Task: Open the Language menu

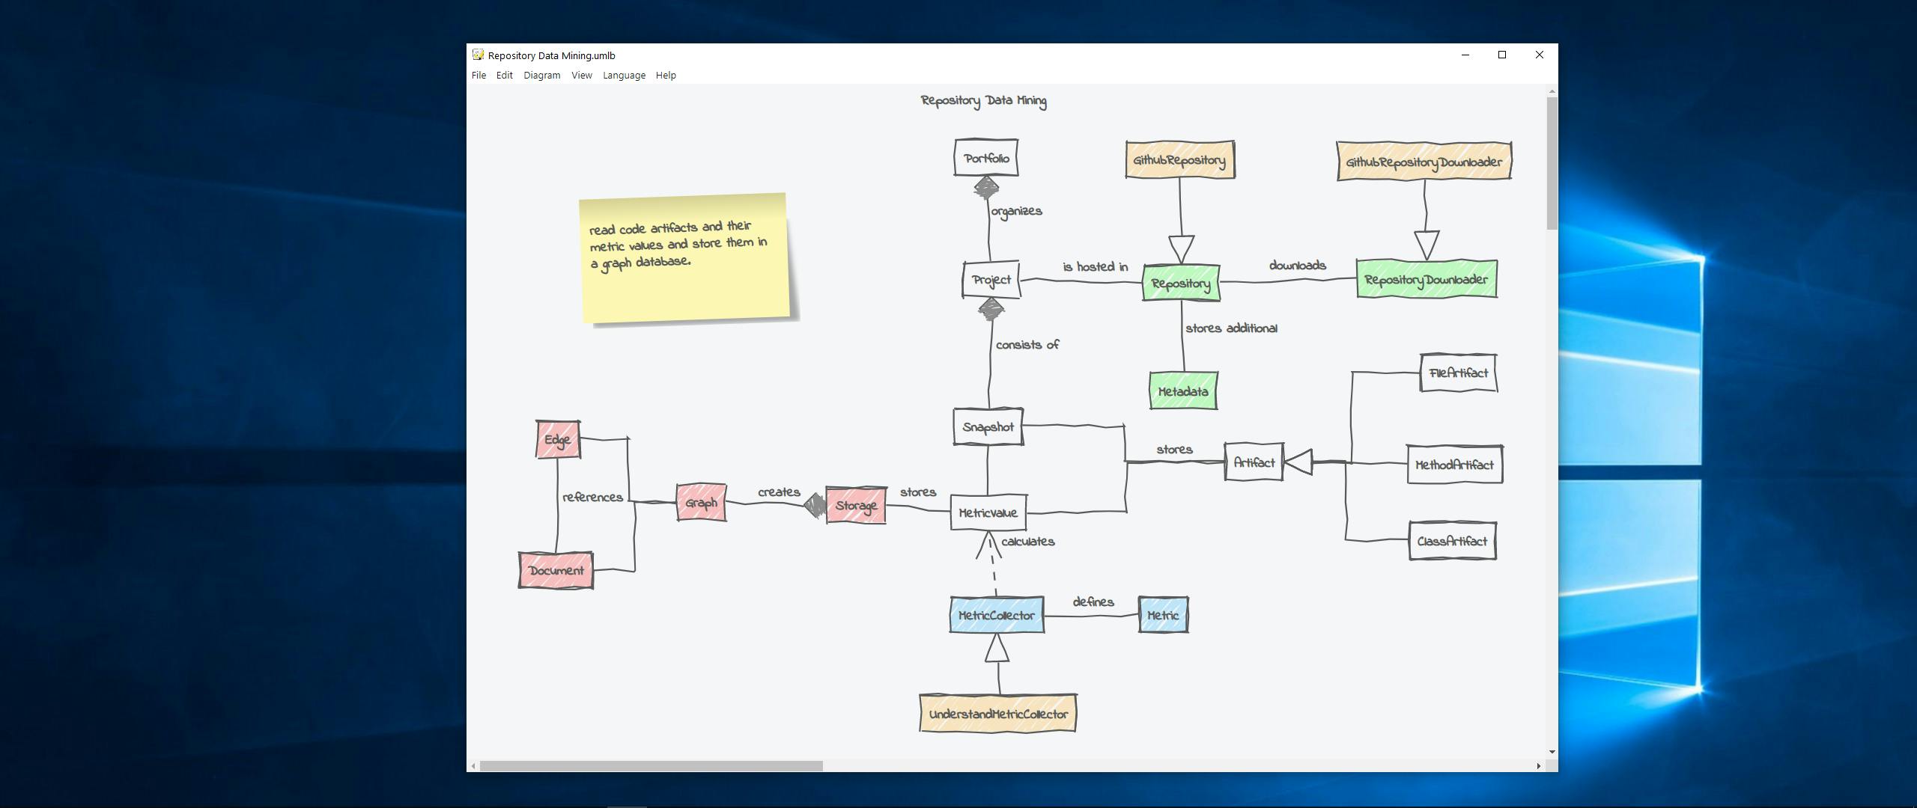Action: pos(624,76)
